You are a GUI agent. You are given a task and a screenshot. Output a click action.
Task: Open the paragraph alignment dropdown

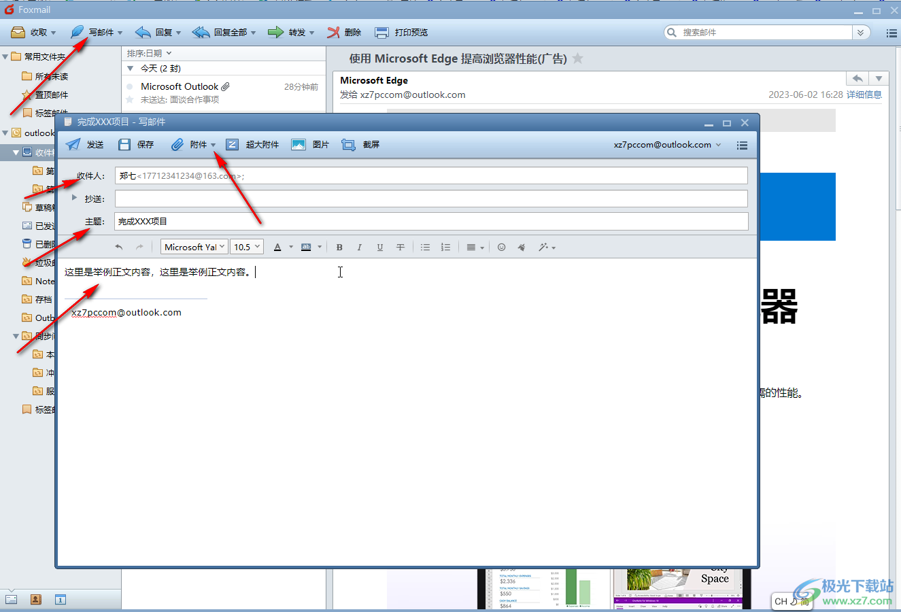pos(475,248)
